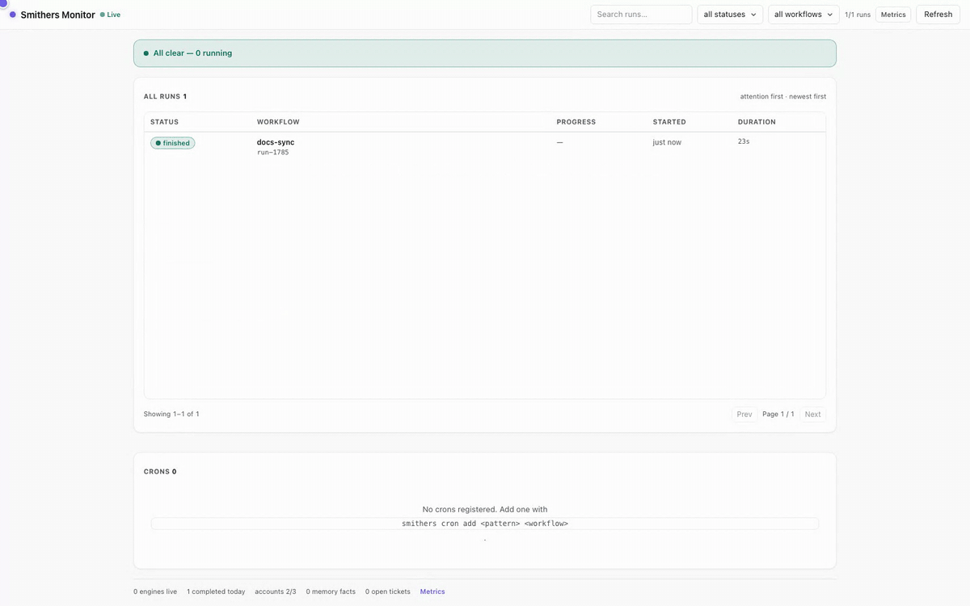Screen dimensions: 970x606
Task: Click the Page 1 / 1 indicator
Action: pyautogui.click(x=778, y=415)
